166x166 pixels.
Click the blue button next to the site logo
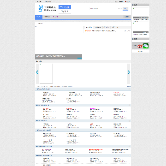click(x=65, y=7)
